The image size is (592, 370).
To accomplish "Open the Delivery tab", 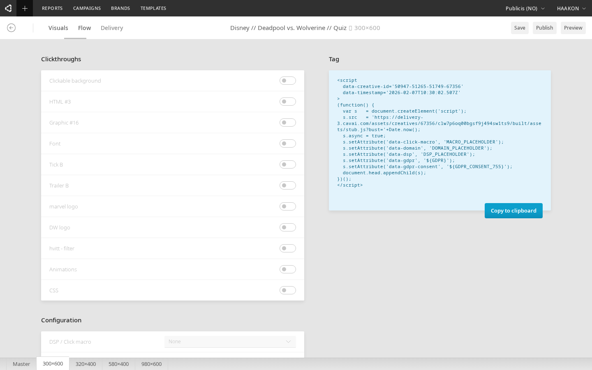I will 112,28.
